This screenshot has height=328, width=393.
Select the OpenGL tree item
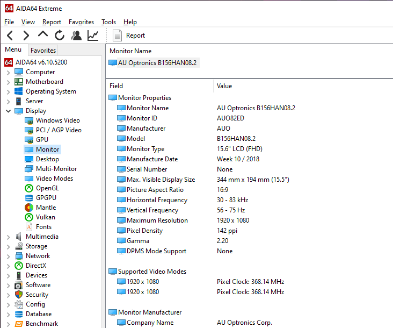(42, 188)
